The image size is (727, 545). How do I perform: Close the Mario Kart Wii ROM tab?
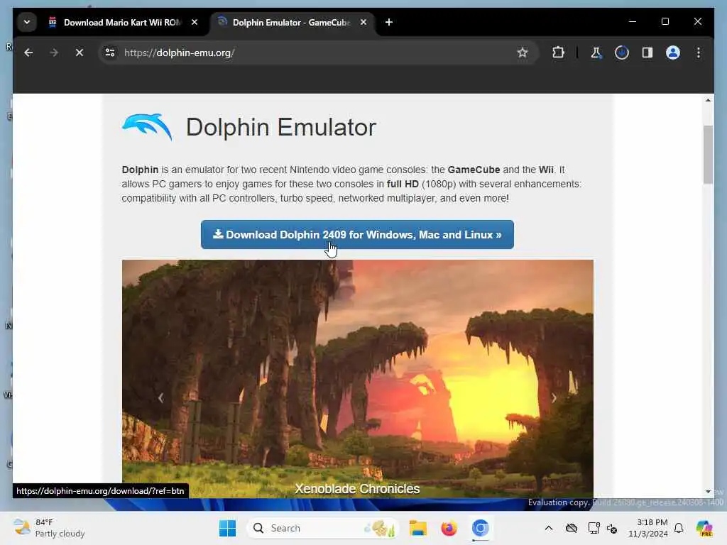[195, 22]
